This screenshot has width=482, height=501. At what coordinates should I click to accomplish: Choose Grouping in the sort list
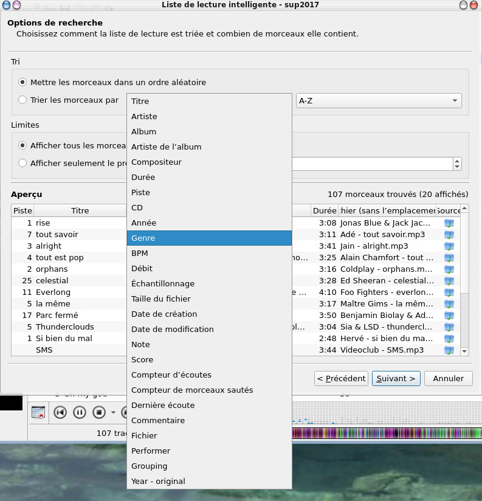click(209, 466)
